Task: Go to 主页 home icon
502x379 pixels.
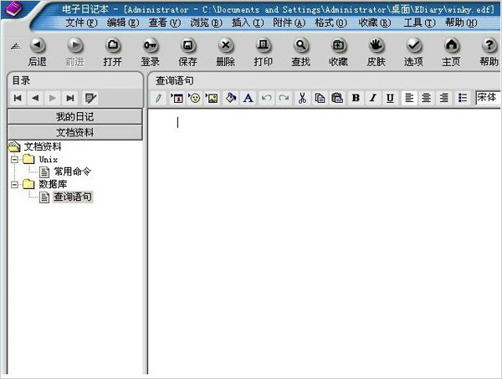Action: pyautogui.click(x=452, y=46)
